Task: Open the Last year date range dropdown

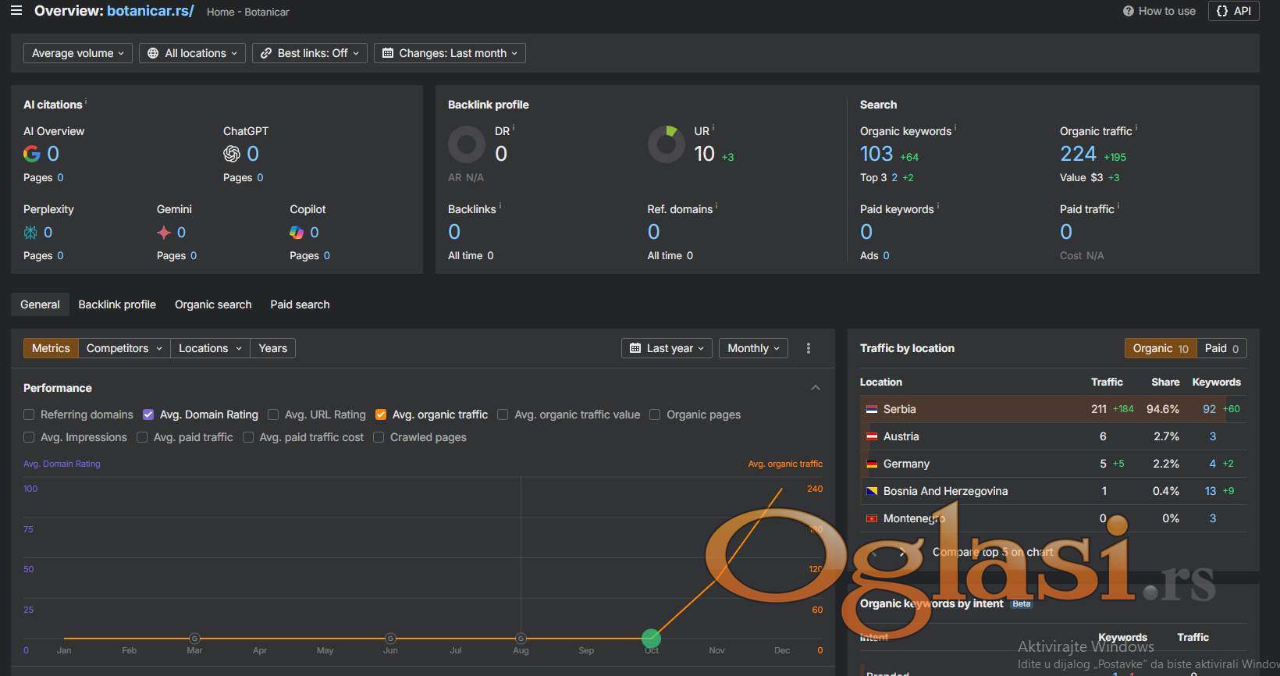Action: (x=667, y=348)
